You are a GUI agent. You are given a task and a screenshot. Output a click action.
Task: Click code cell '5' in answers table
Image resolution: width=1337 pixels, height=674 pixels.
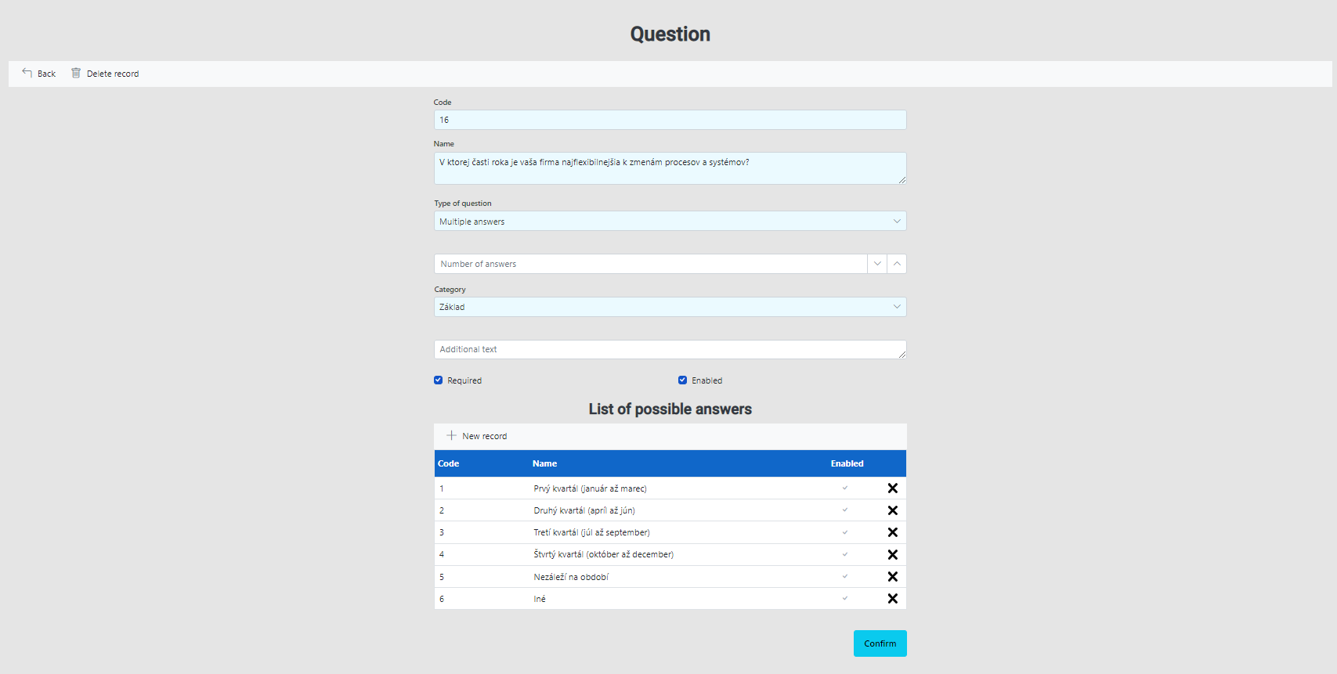(442, 577)
